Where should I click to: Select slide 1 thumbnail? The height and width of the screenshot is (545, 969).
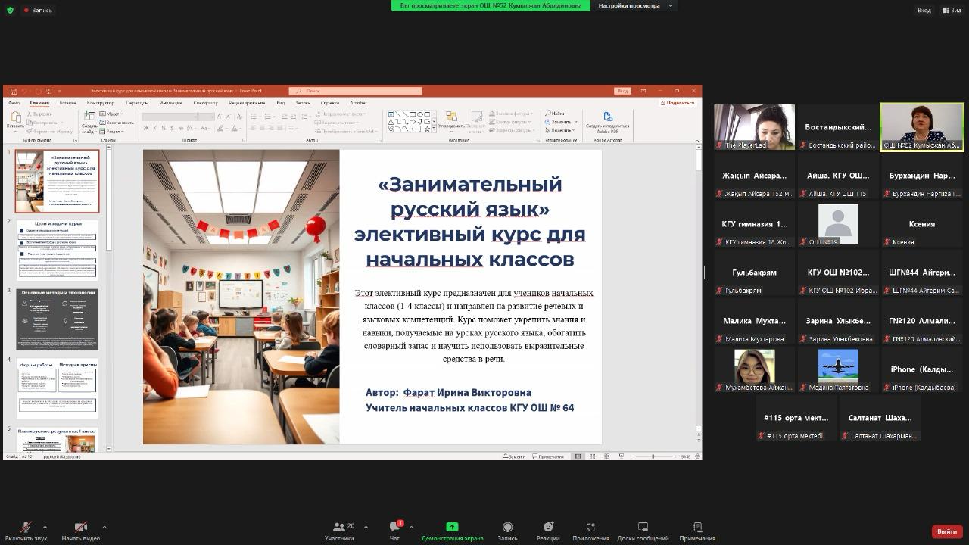coord(58,181)
